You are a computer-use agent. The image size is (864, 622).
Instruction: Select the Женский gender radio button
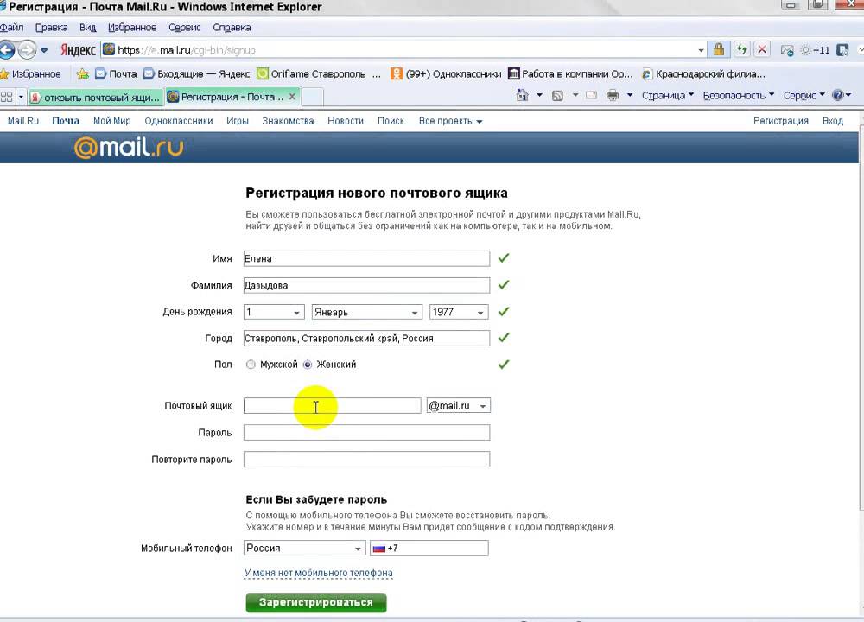click(x=308, y=365)
